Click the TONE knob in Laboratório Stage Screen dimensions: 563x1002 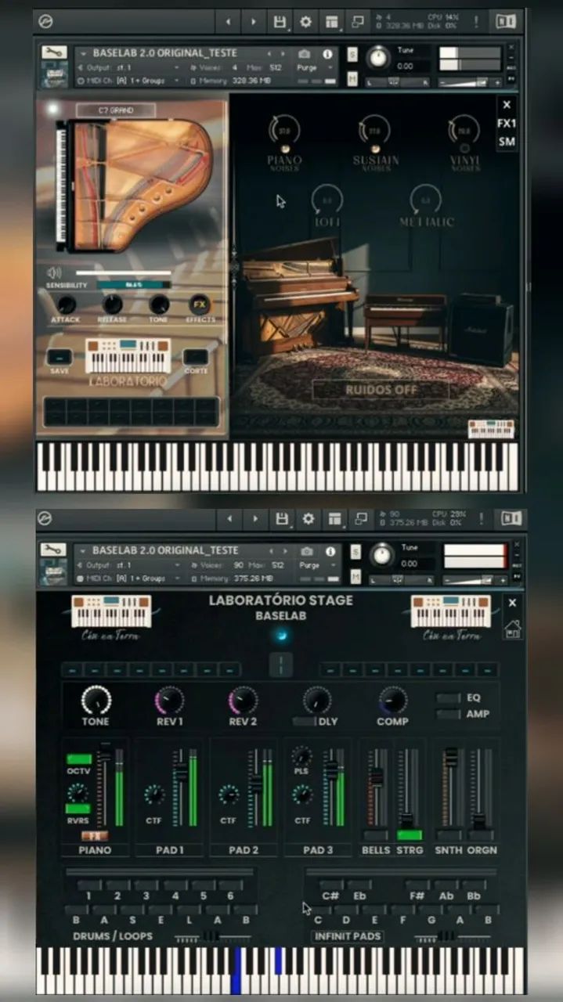coord(96,700)
